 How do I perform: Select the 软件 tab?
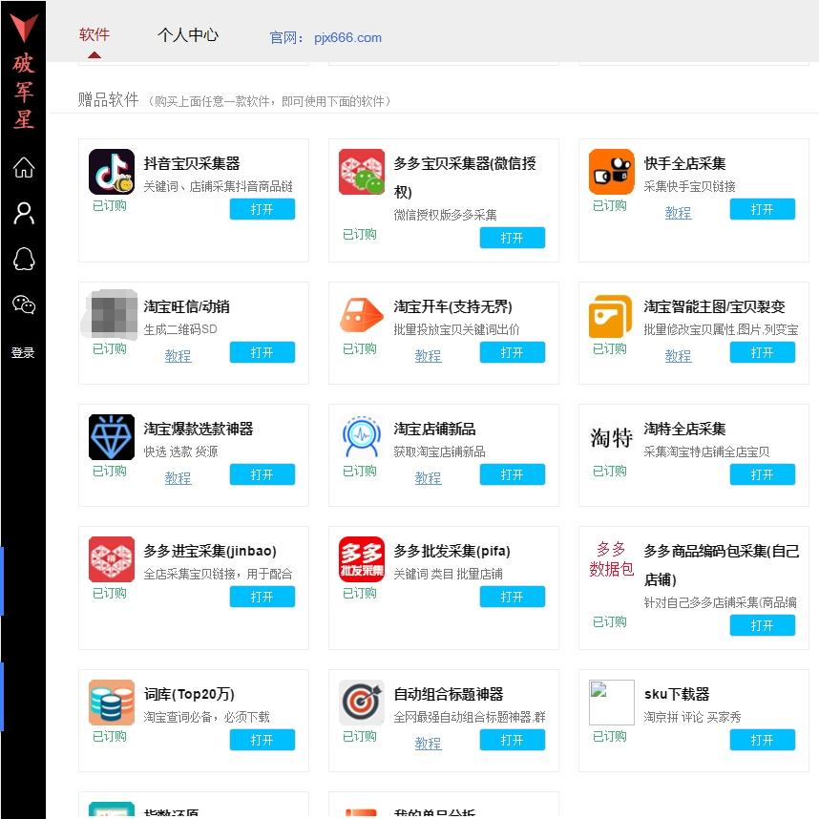pyautogui.click(x=94, y=35)
